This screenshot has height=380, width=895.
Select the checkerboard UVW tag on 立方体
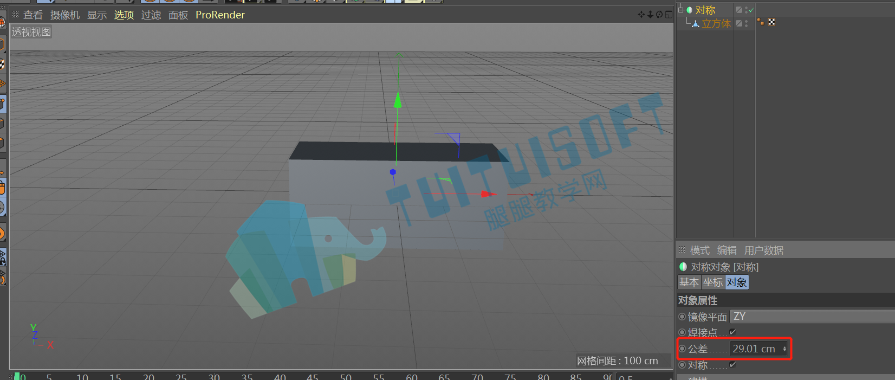click(771, 22)
